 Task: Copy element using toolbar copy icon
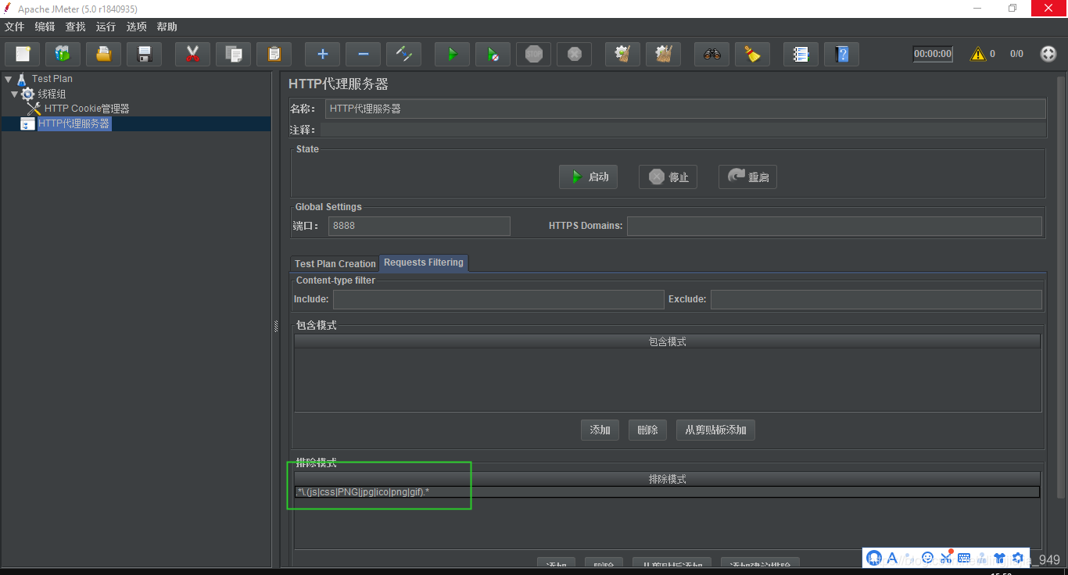coord(233,54)
